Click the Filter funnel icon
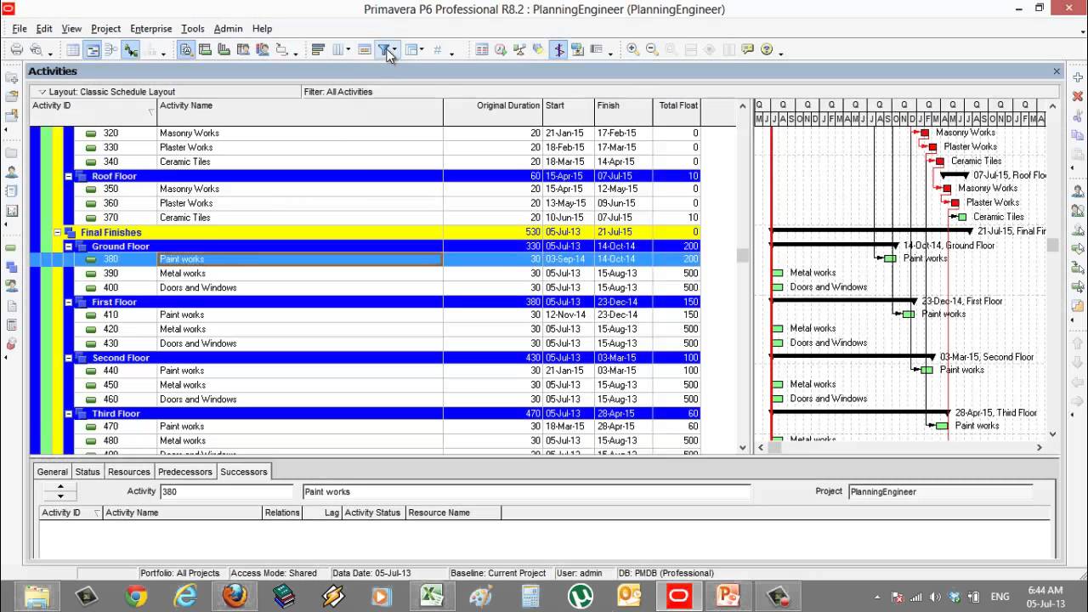1088x612 pixels. 383,50
